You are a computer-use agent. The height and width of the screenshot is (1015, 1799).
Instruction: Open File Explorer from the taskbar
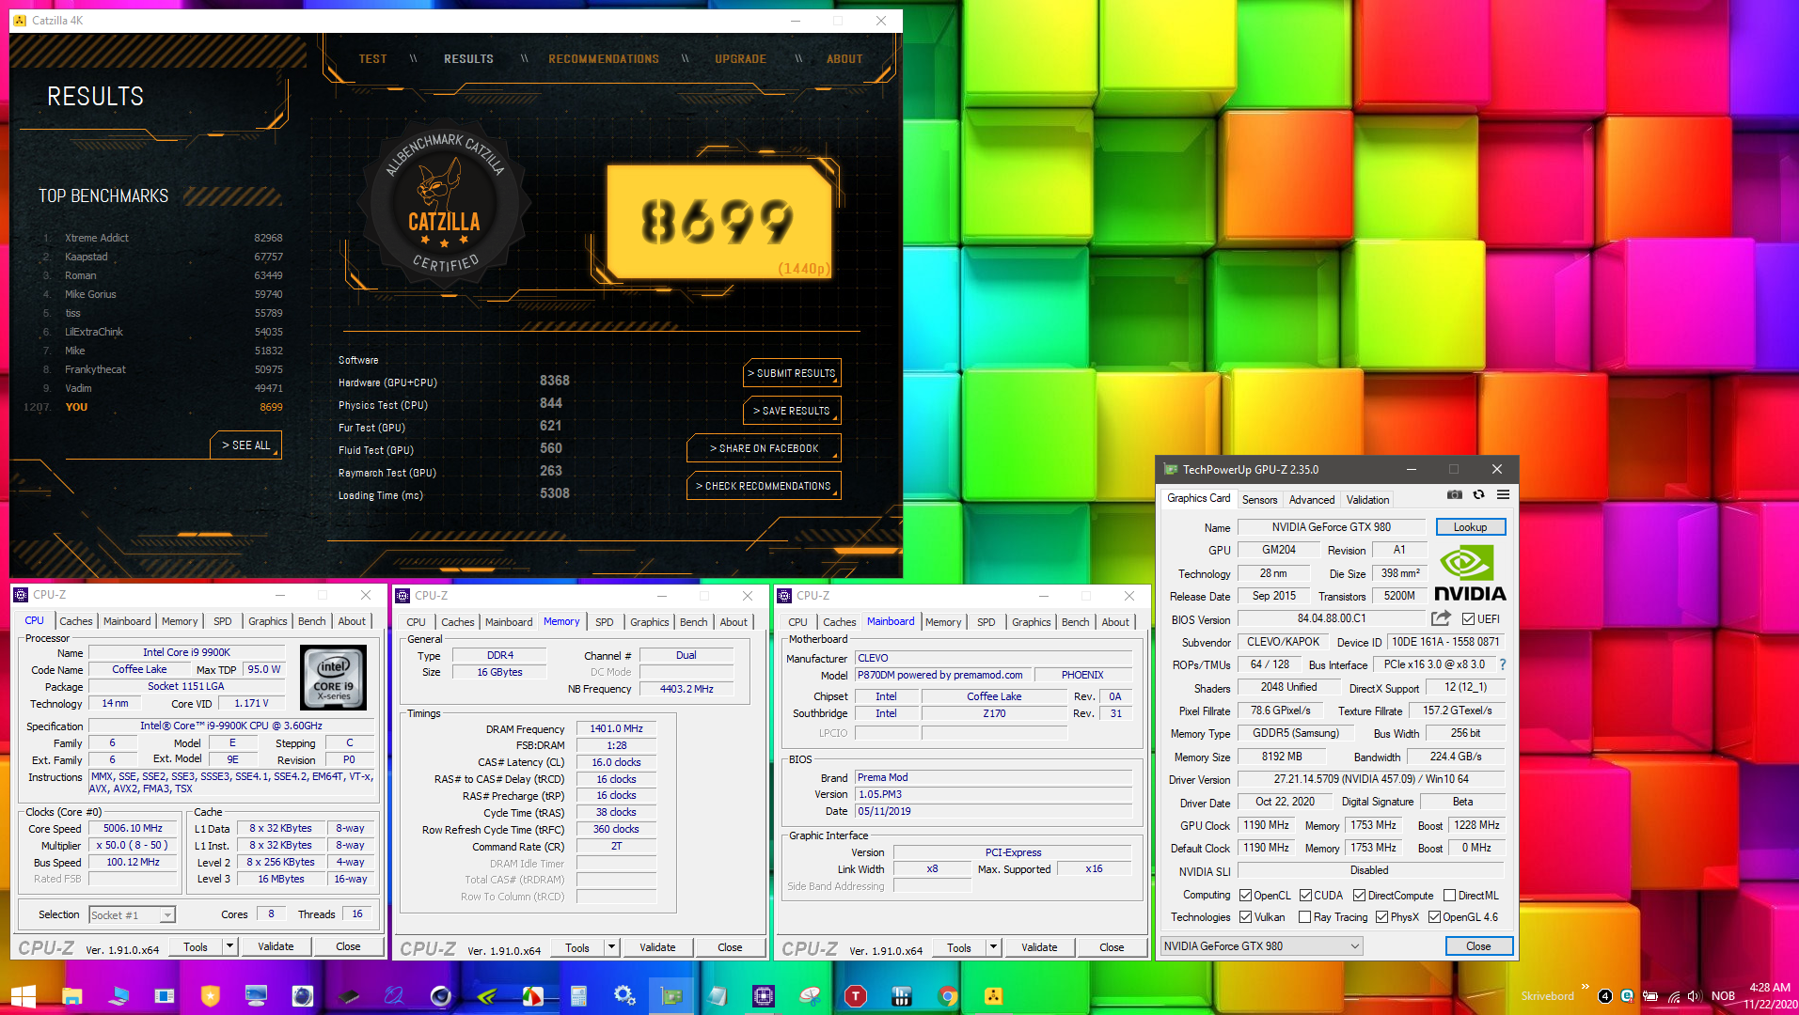coord(72,996)
